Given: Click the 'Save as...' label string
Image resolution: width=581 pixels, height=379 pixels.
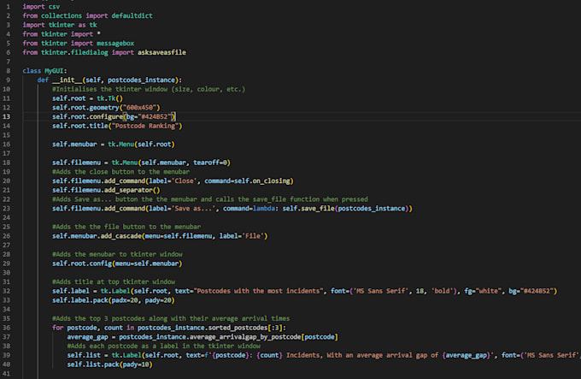Looking at the screenshot, I should tap(195, 209).
